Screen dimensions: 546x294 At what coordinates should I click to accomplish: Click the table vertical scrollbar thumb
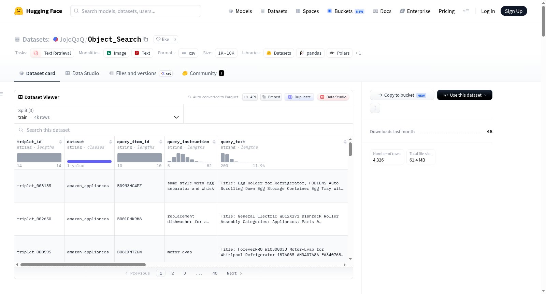pyautogui.click(x=350, y=149)
